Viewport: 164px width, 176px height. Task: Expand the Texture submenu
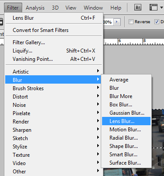pos(53,155)
